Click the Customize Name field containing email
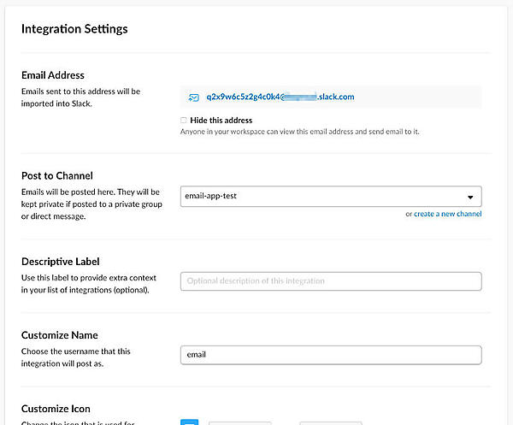The height and width of the screenshot is (425, 513). (331, 354)
